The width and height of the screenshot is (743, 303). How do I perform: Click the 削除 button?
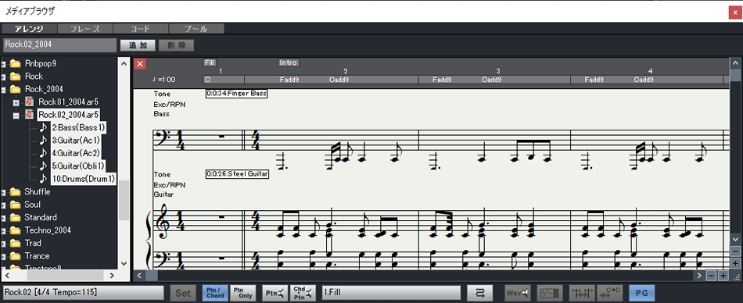pyautogui.click(x=176, y=45)
